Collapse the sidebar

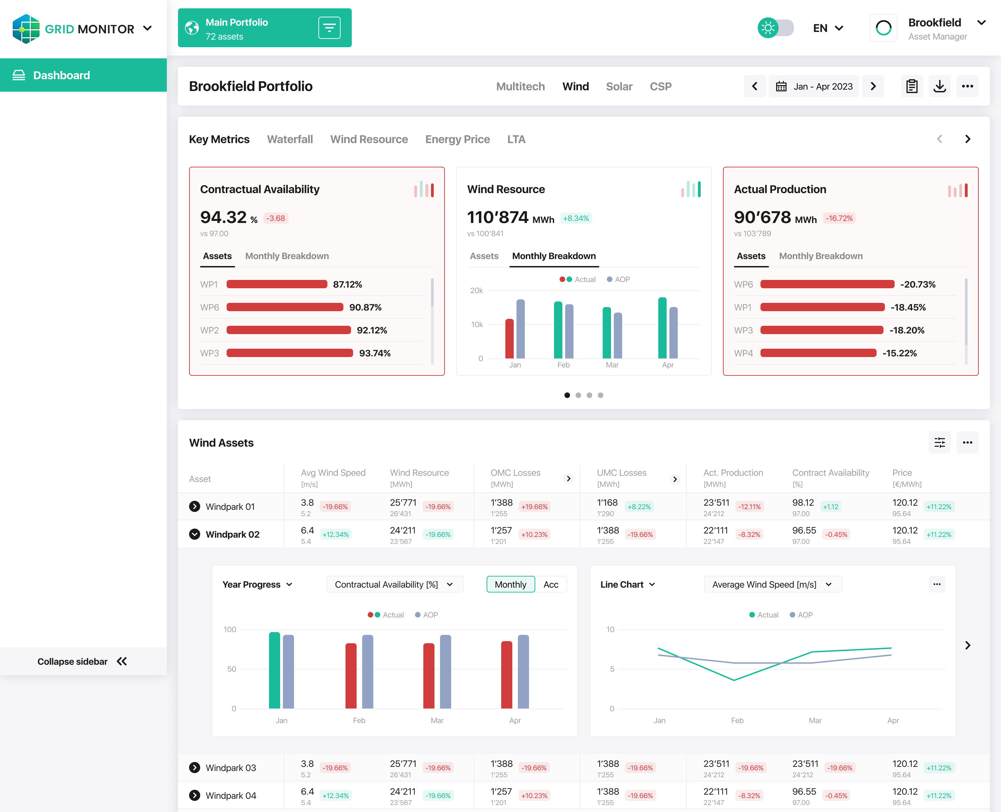click(x=83, y=661)
